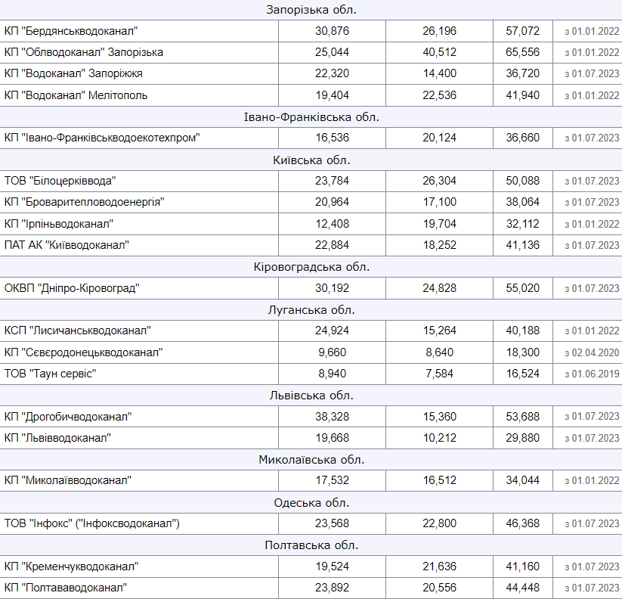
Task: Select КП "Івано-Франківськводоекотехпром" name cell
Action: click(101, 138)
